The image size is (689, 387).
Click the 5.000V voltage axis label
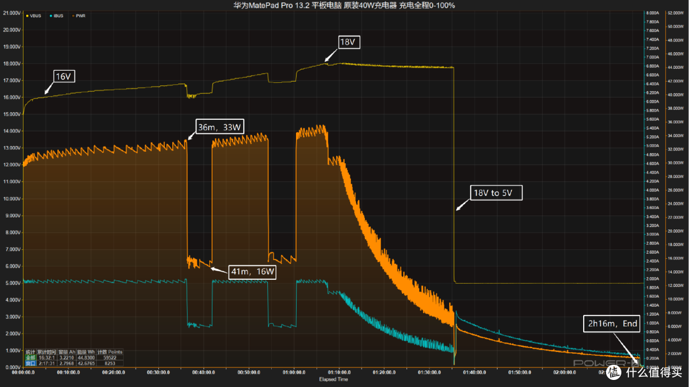click(13, 283)
